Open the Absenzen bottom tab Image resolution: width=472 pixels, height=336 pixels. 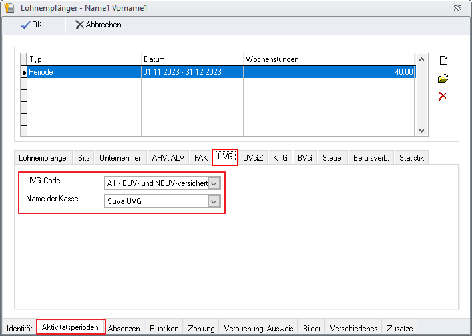point(124,329)
